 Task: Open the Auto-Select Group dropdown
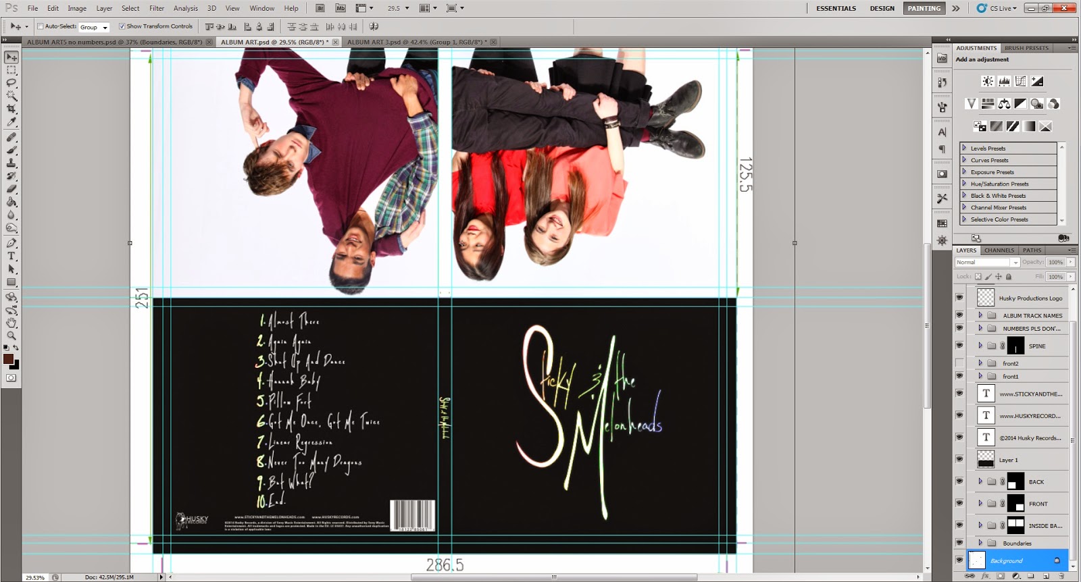point(94,27)
